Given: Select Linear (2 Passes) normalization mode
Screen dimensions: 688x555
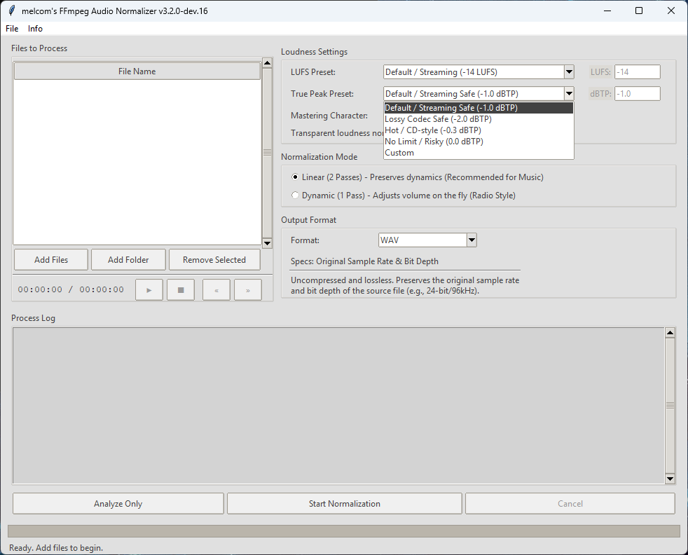Looking at the screenshot, I should [295, 177].
